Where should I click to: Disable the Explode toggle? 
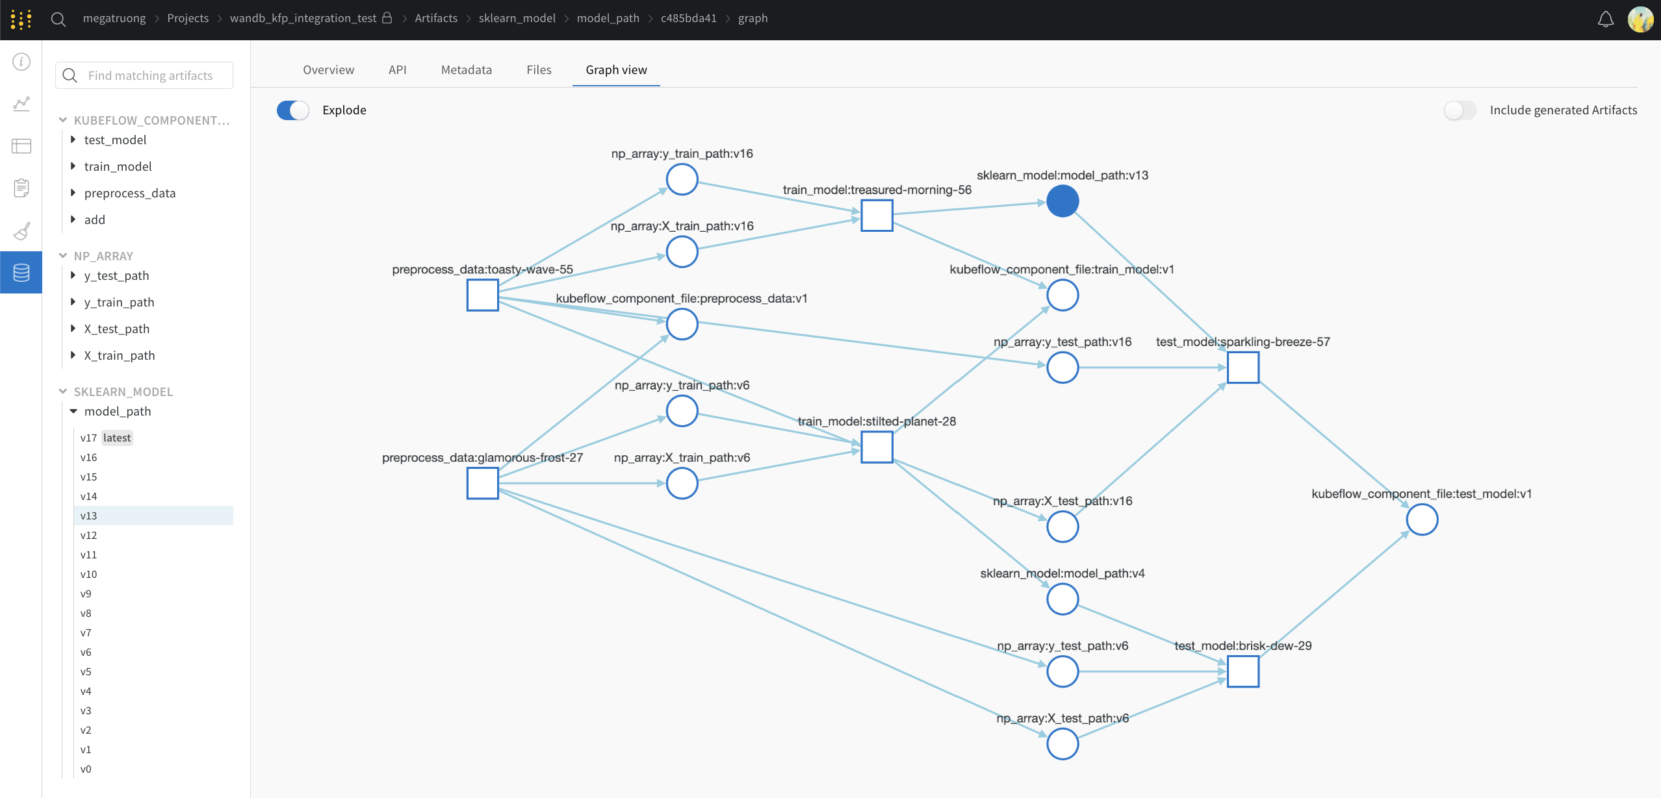292,110
